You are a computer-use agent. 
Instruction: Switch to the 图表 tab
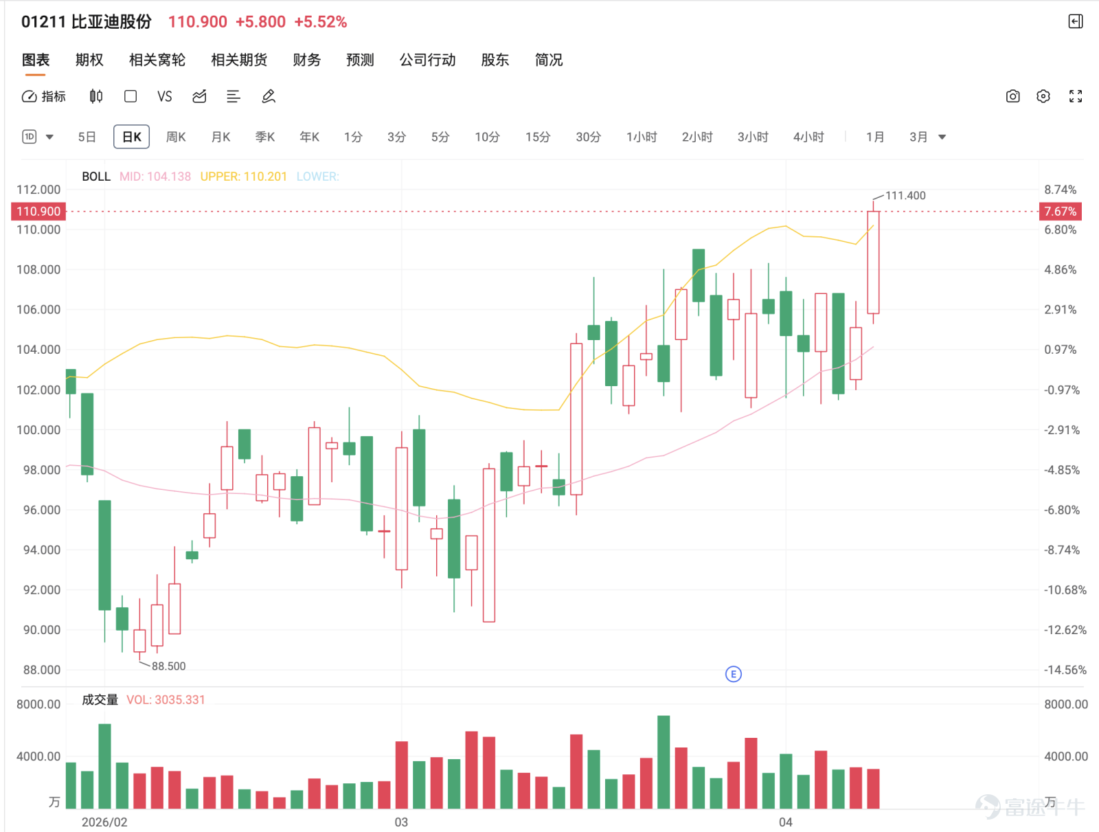point(36,60)
